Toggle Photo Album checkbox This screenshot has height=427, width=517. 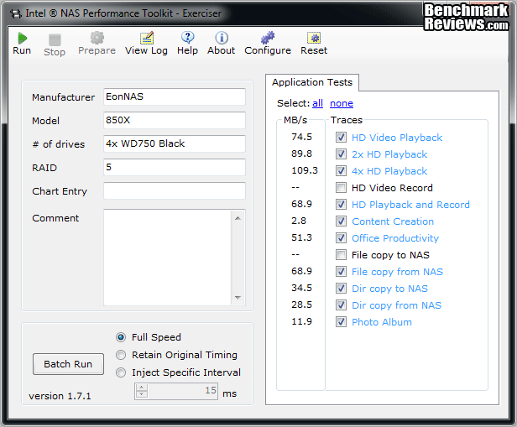click(x=341, y=322)
